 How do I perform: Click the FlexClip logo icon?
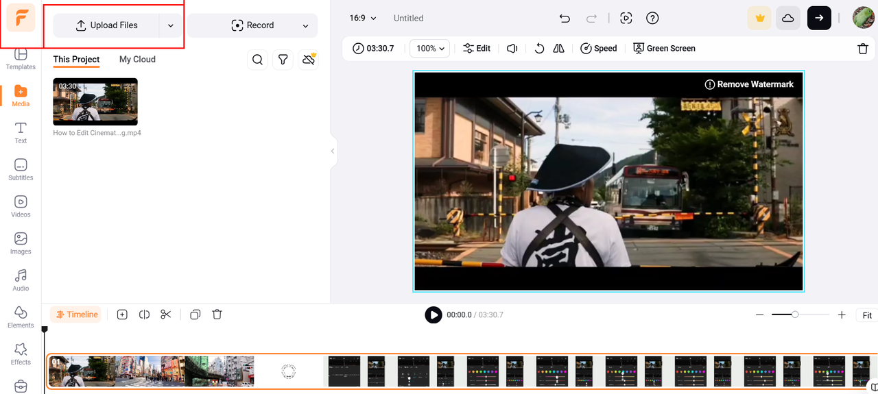[21, 19]
